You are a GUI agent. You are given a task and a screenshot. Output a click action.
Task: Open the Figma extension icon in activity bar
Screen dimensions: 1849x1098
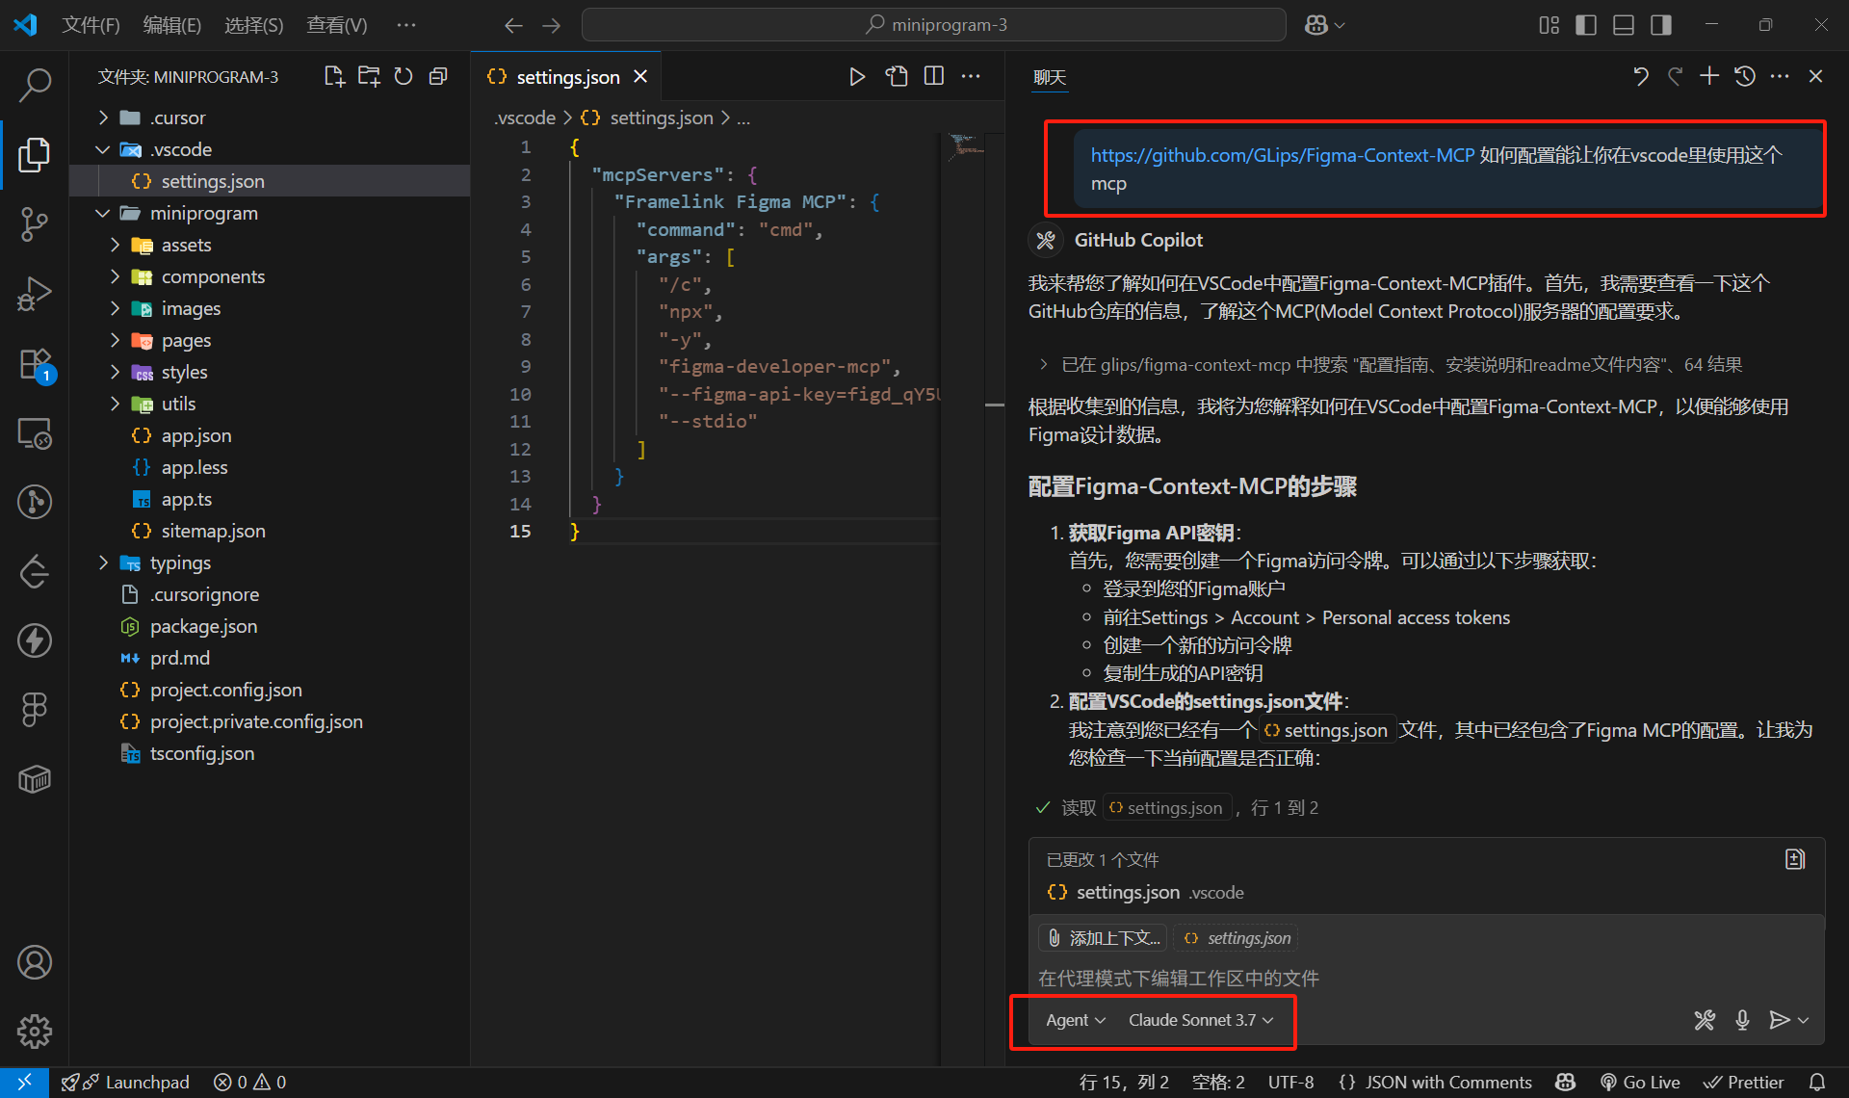pyautogui.click(x=35, y=710)
